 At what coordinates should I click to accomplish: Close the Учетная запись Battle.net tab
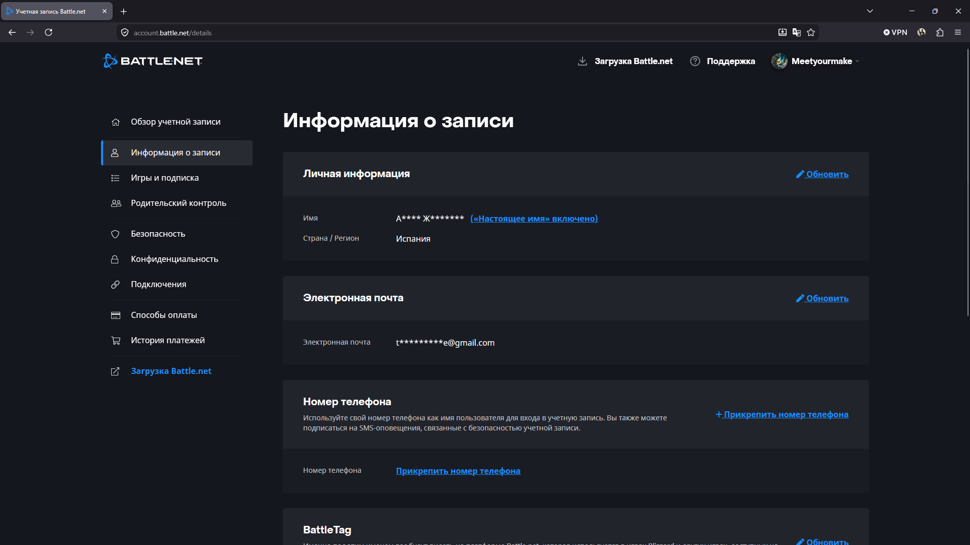click(105, 11)
